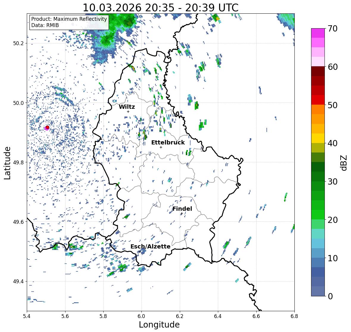
Task: Click the Findel station label
Action: [x=182, y=209]
